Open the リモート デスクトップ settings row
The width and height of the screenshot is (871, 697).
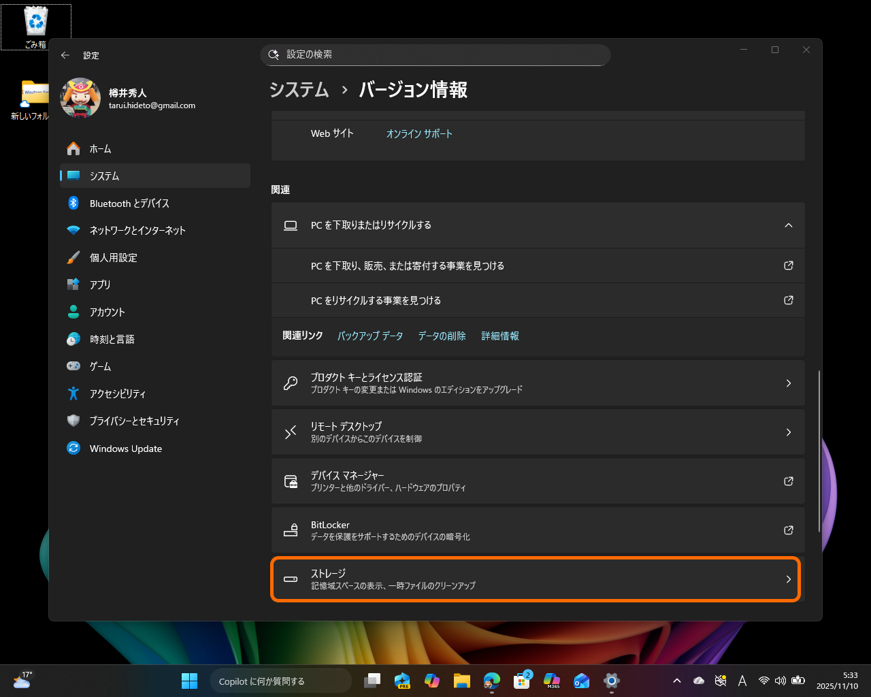click(538, 432)
